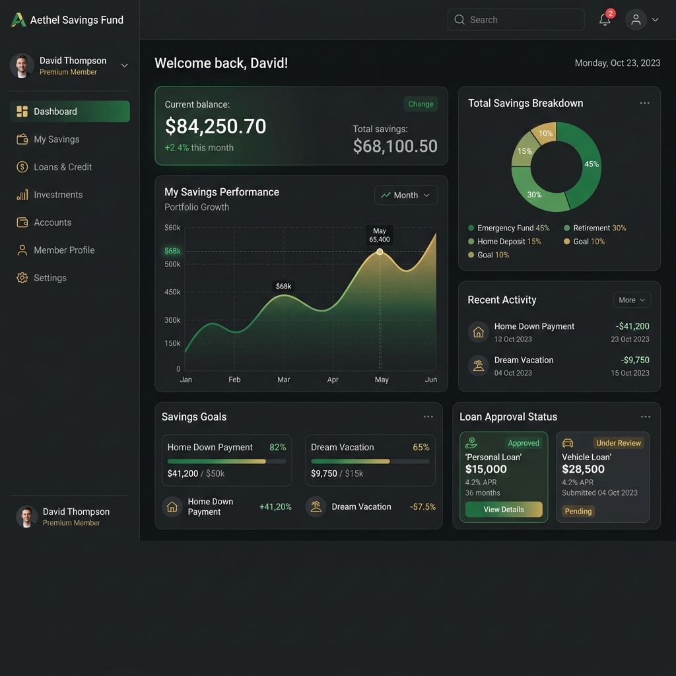Click the $68k label above March peak
The width and height of the screenshot is (676, 676).
283,287
